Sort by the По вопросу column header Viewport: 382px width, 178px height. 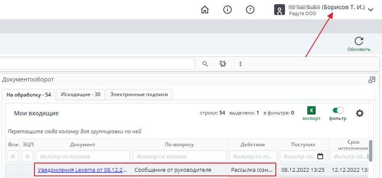coord(179,145)
